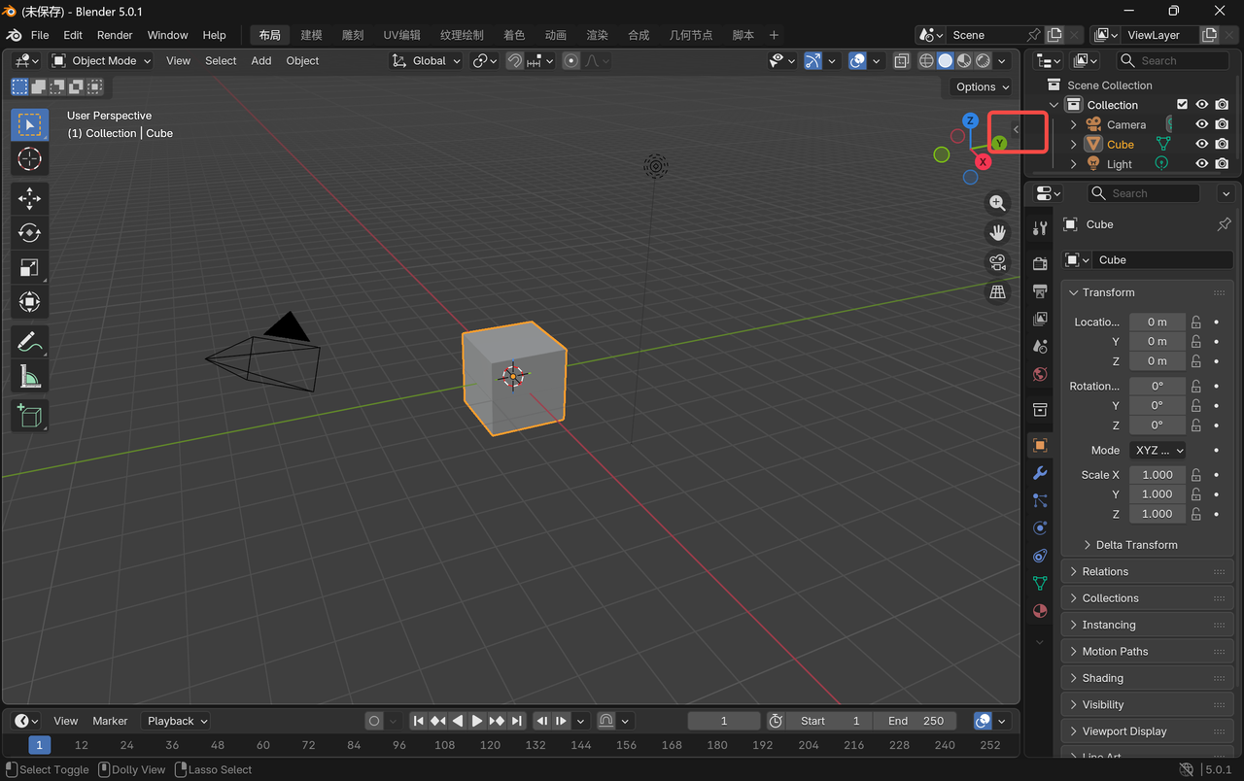Select the Scale tool in the toolbar

pyautogui.click(x=29, y=267)
